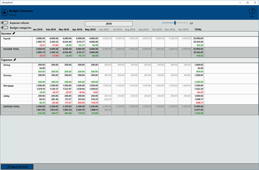Viewport: 259px width, 170px height.
Task: Click the back arrow icon
Action: tap(5, 13)
